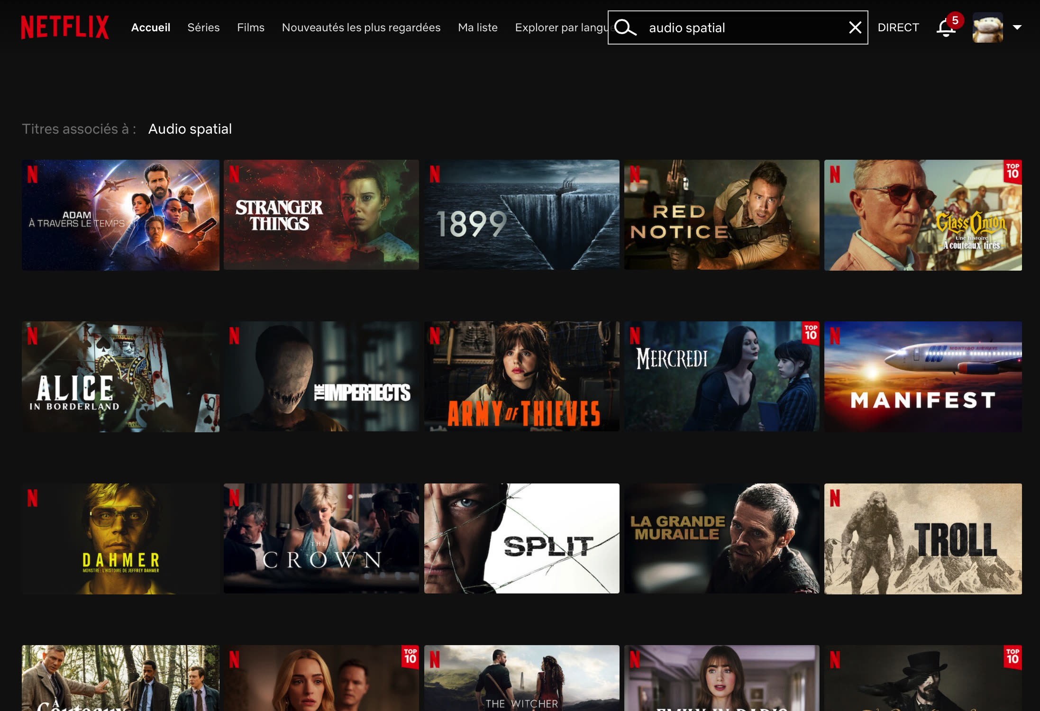1040x711 pixels.
Task: Open Army of Thieves thumbnail
Action: click(522, 377)
